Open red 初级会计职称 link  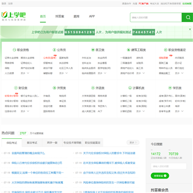[11, 96]
